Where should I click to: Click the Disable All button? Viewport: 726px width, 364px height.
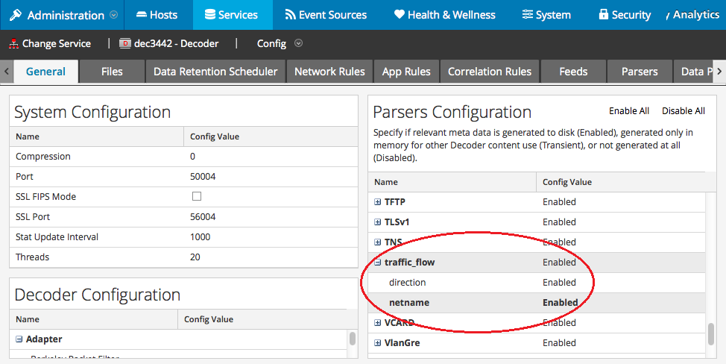pos(683,111)
